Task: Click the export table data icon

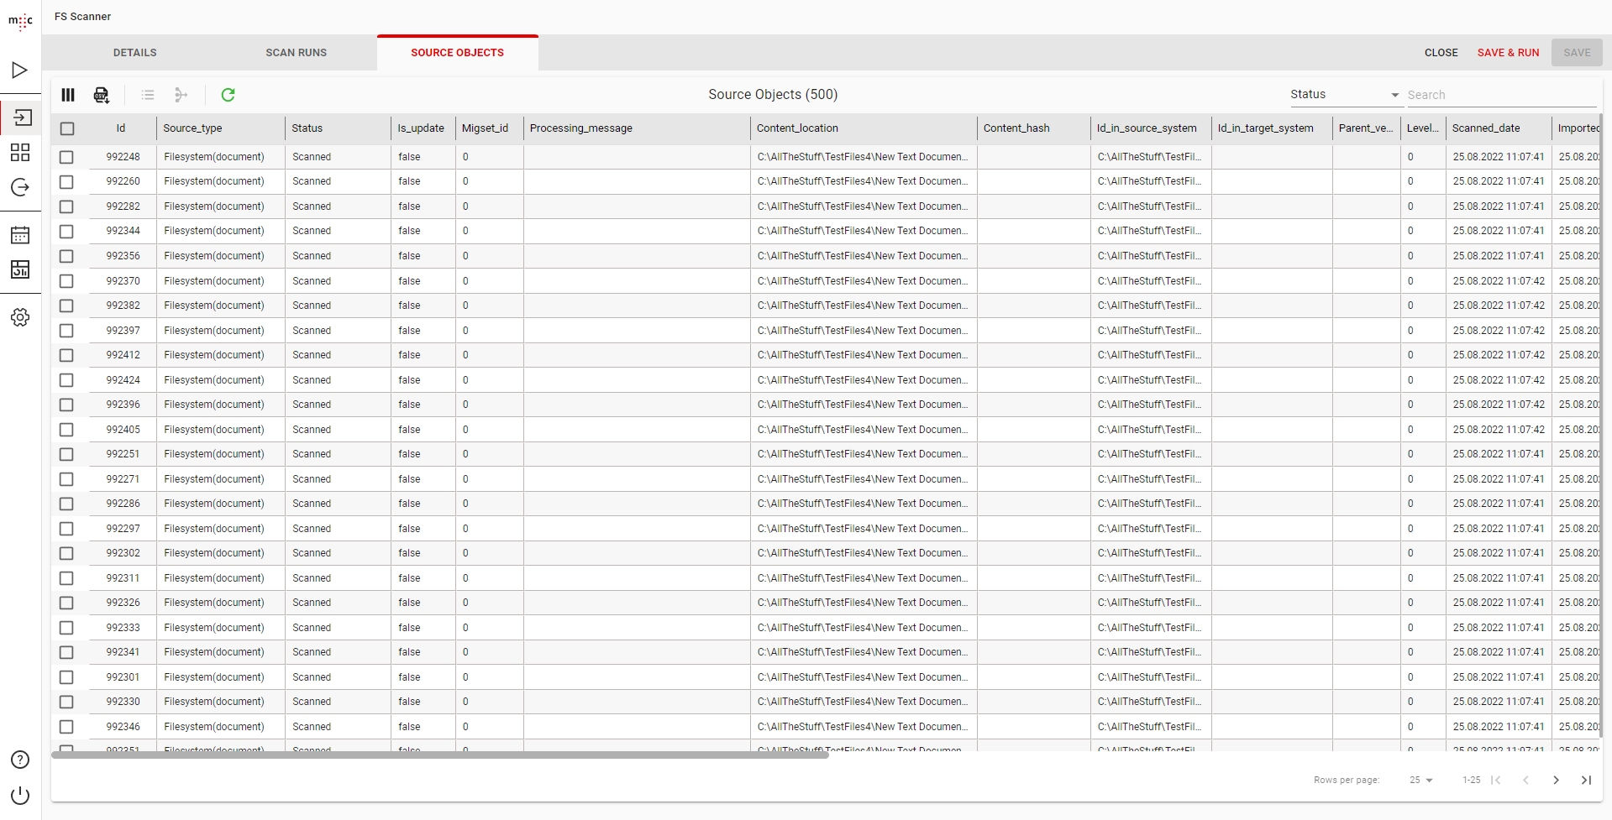Action: point(102,95)
